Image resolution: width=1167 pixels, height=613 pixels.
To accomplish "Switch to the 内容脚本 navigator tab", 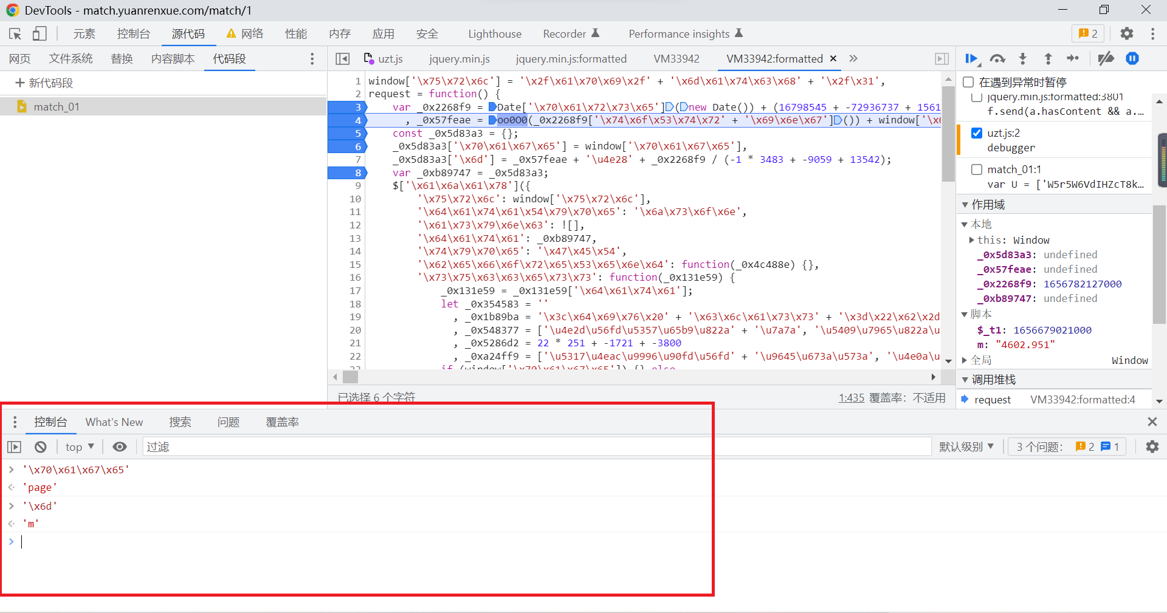I will [x=173, y=59].
